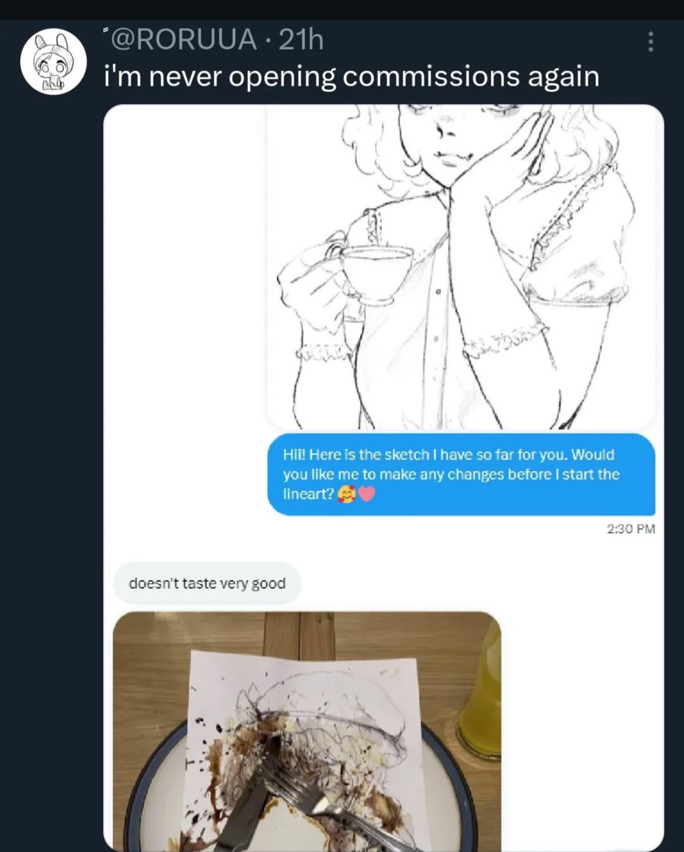Image resolution: width=684 pixels, height=852 pixels.
Task: Click the yellow drink bottle in the photo
Action: coord(482,697)
